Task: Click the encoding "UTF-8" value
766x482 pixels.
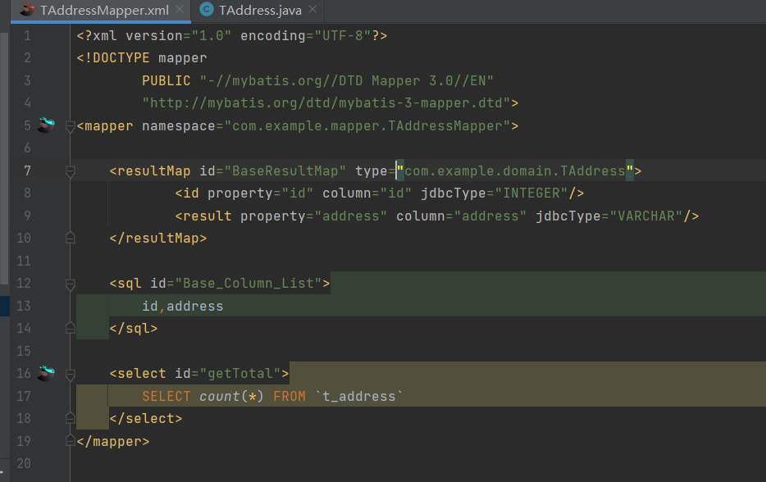Action: click(343, 35)
